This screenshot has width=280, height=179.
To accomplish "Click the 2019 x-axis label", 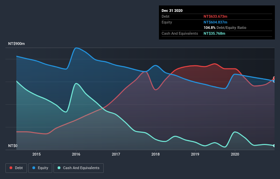I will [x=195, y=154].
